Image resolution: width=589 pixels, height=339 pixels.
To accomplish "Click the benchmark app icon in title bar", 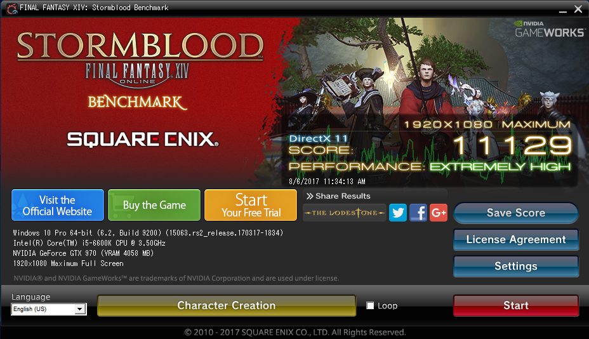I will coord(11,8).
